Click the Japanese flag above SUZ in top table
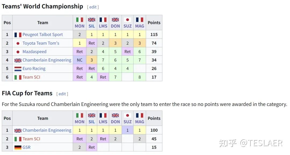290x155 pixels. point(128,20)
